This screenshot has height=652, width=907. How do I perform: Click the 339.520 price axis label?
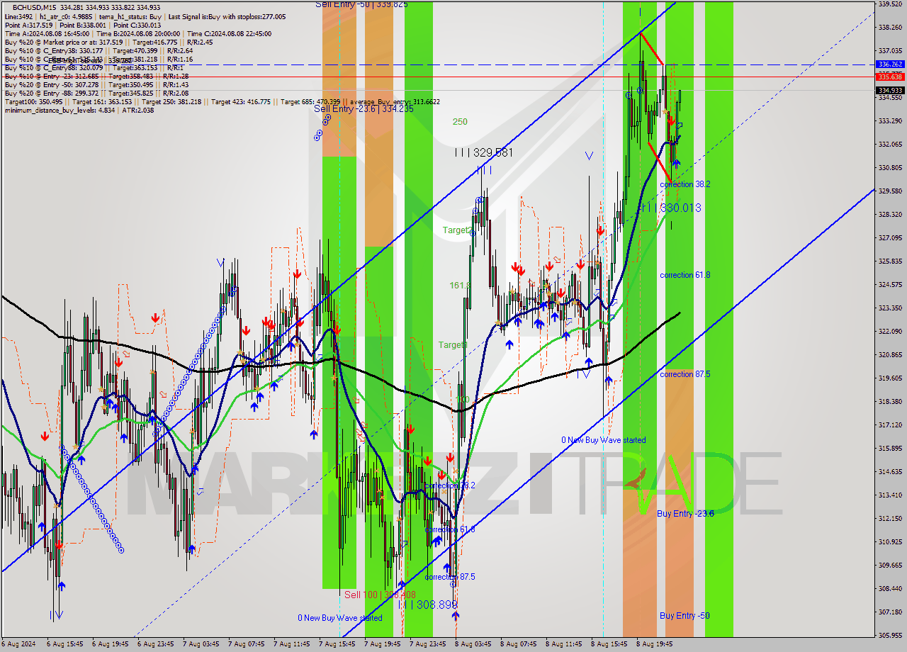click(x=890, y=4)
